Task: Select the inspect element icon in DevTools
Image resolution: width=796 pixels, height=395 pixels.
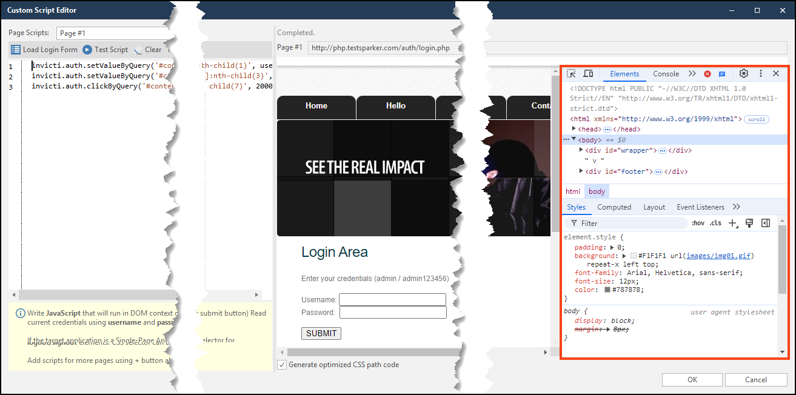Action: coord(570,73)
